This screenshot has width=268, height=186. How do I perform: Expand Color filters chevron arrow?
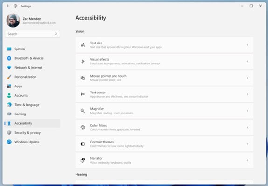pos(247,128)
